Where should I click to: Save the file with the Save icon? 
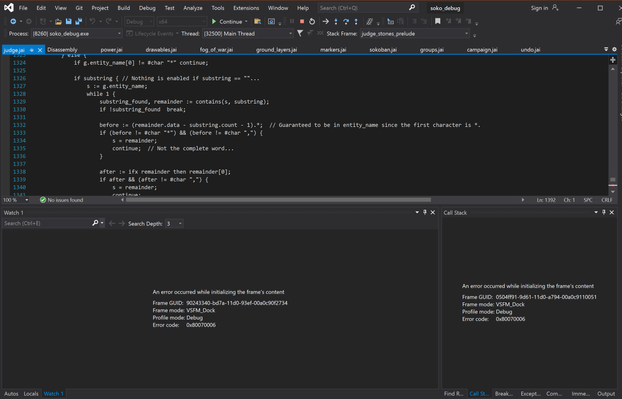[68, 21]
